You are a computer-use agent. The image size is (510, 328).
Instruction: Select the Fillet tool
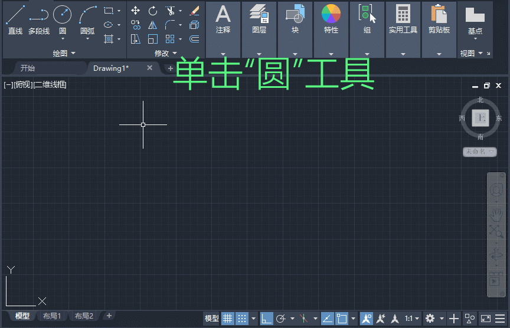coord(170,25)
